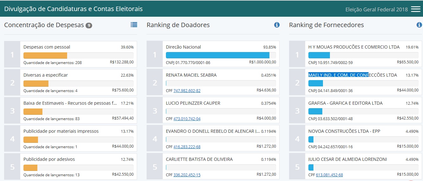Select Despesas com pessoal expense title
The height and width of the screenshot is (181, 423).
[47, 47]
